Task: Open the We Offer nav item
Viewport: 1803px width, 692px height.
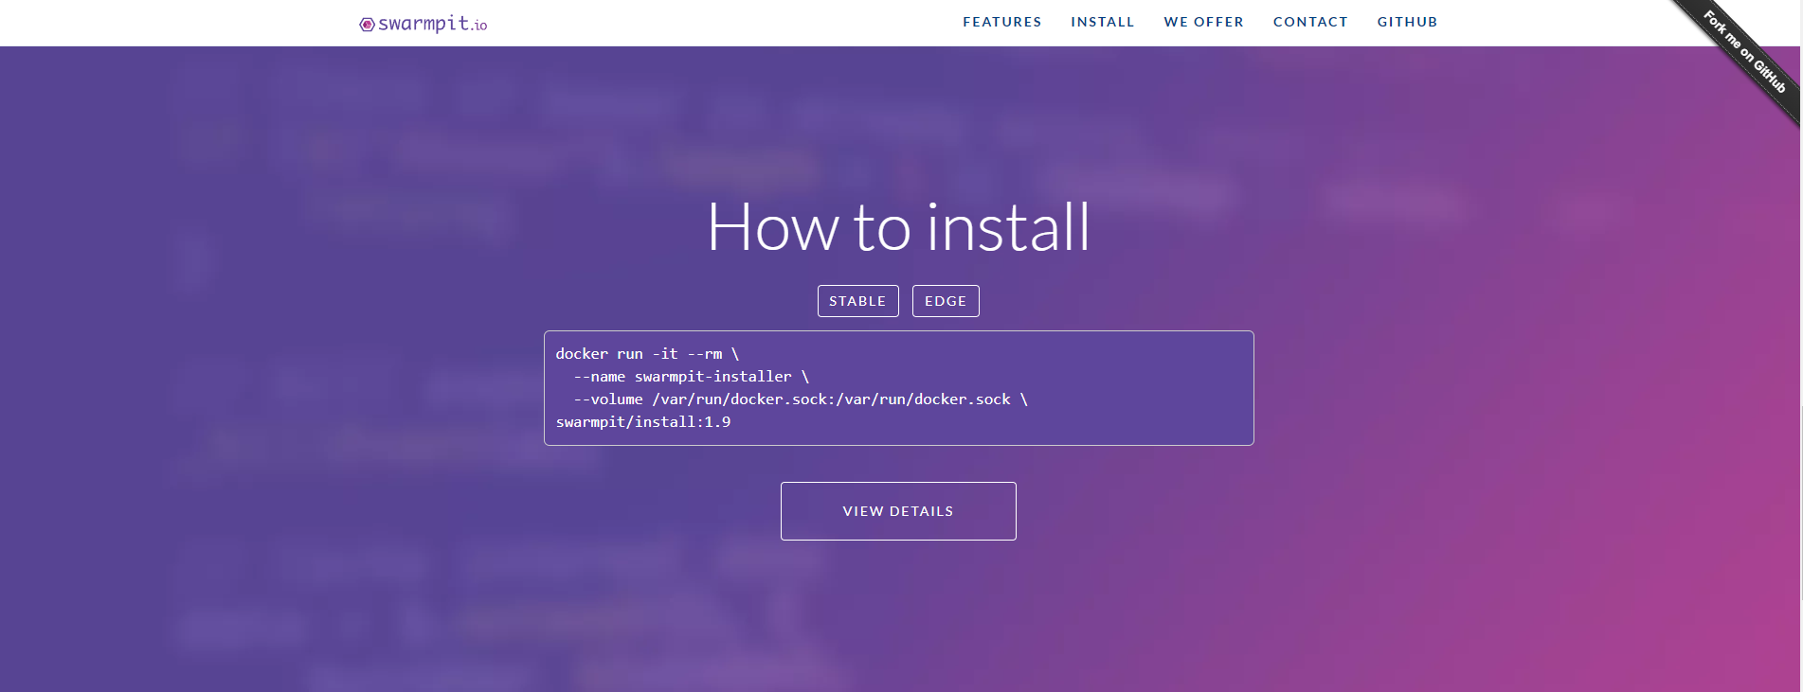Action: [1204, 22]
